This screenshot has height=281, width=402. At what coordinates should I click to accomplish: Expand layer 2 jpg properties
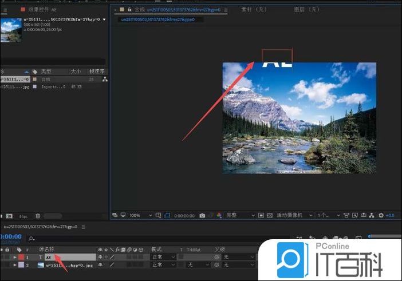[15, 265]
